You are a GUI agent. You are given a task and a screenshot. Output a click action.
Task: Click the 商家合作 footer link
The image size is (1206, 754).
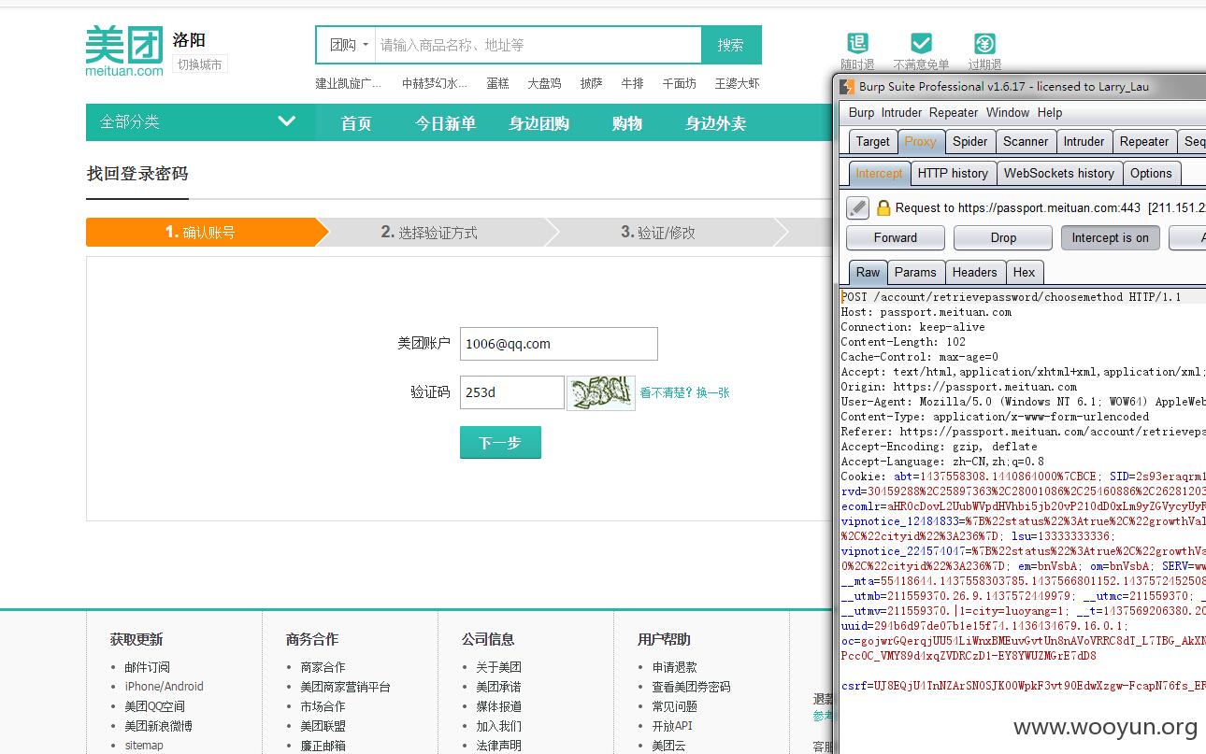click(x=323, y=667)
